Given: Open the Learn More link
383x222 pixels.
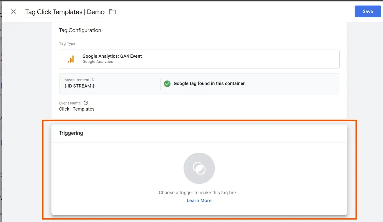Looking at the screenshot, I should [199, 200].
